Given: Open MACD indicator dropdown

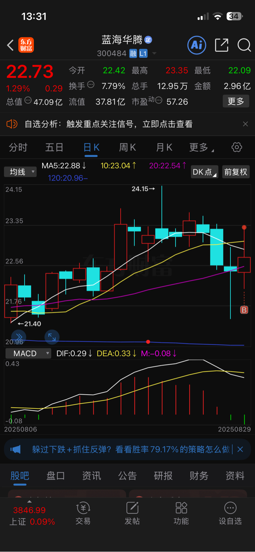Looking at the screenshot, I should (x=28, y=354).
